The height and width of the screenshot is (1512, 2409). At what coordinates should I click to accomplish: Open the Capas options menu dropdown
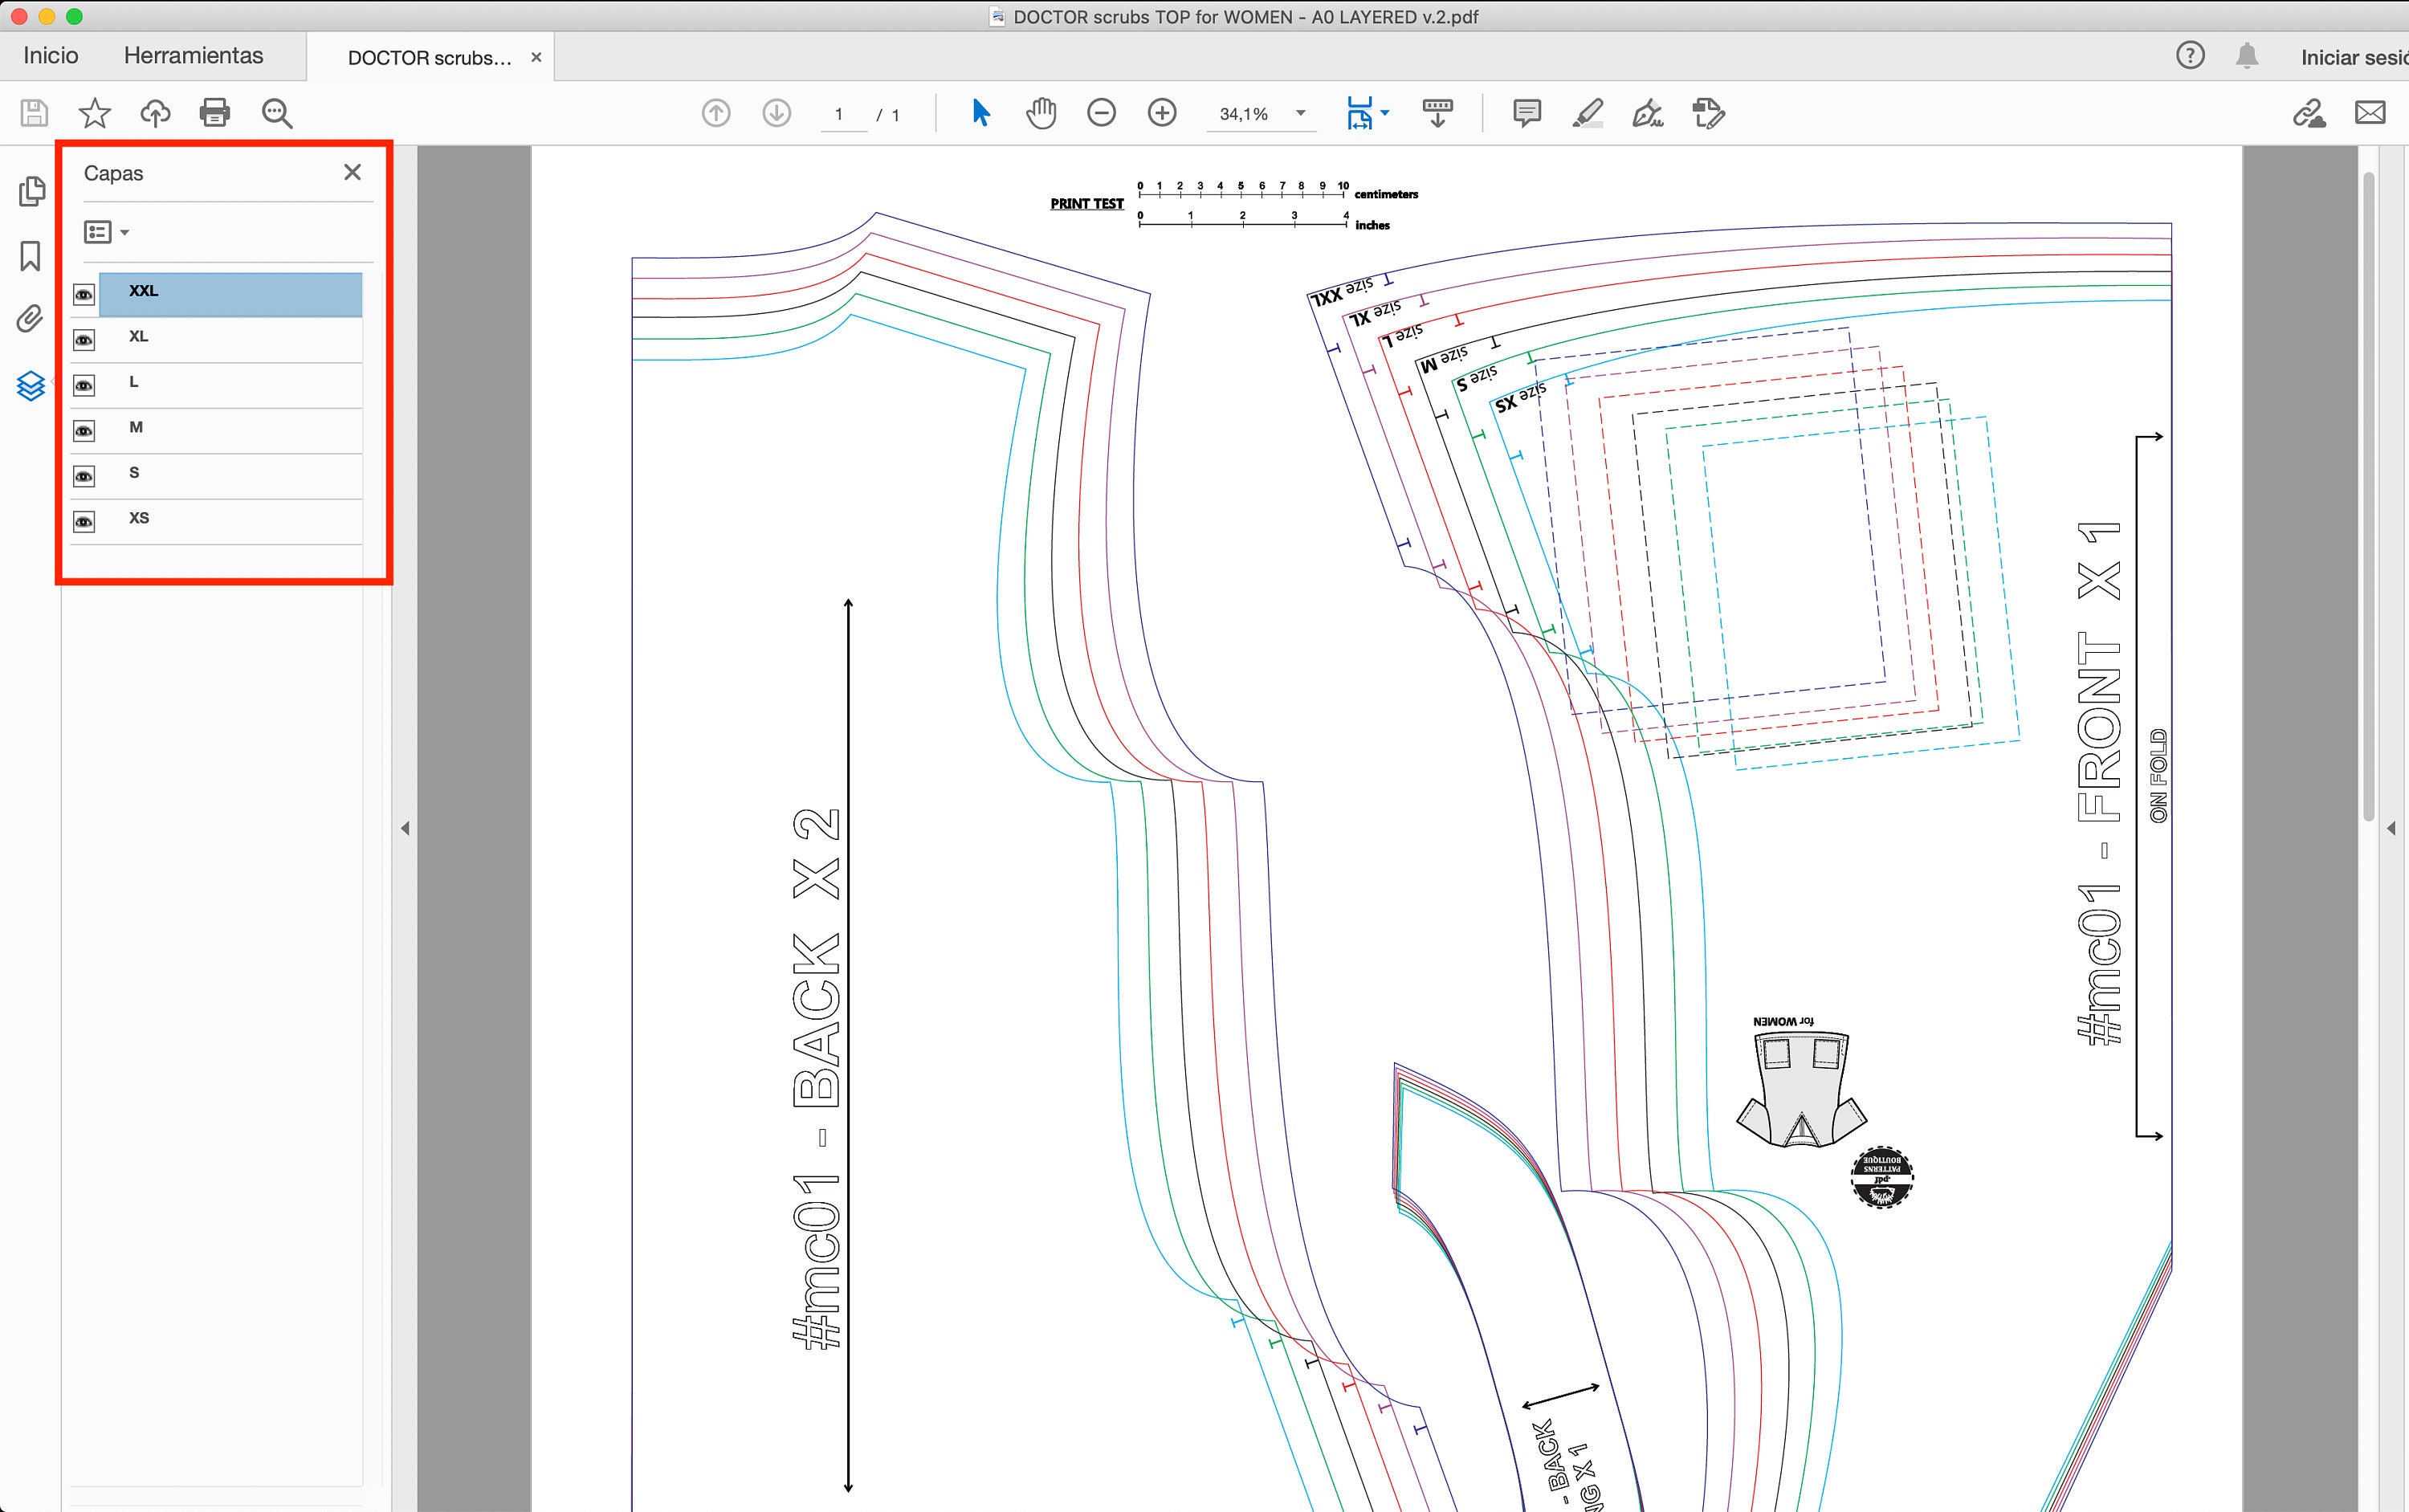(106, 232)
